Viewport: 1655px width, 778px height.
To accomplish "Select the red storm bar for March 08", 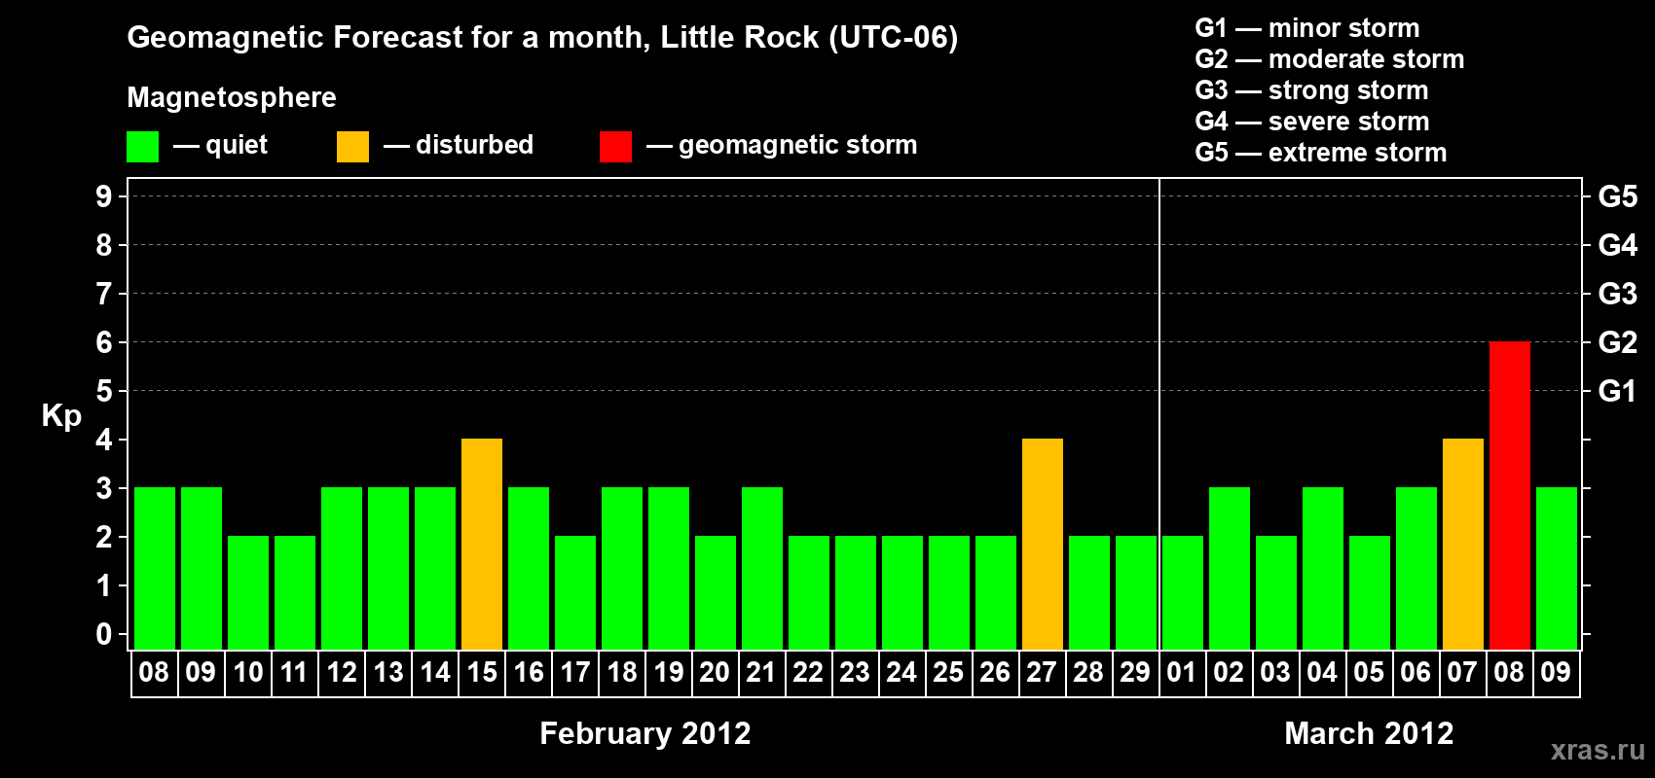I will click(1509, 496).
